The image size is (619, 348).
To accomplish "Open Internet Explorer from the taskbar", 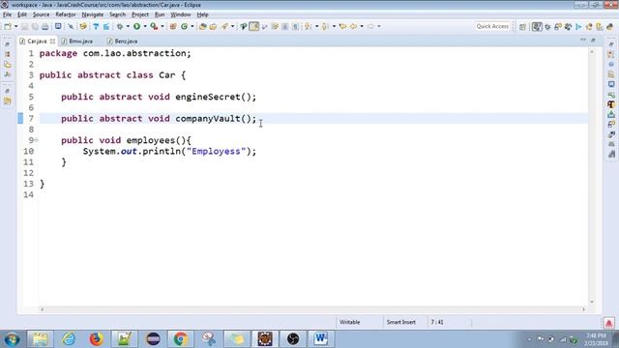I will (69, 339).
